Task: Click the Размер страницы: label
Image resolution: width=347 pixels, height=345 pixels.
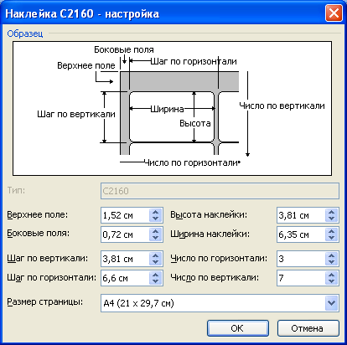Action: [x=45, y=302]
